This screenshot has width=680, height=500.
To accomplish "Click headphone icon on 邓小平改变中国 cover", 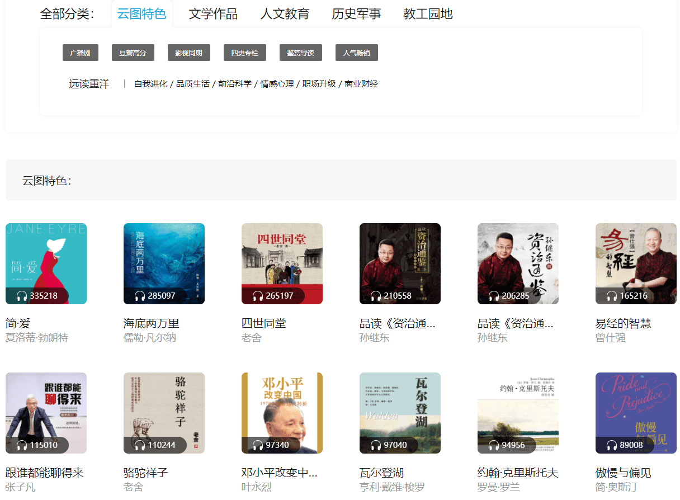I will click(x=258, y=445).
